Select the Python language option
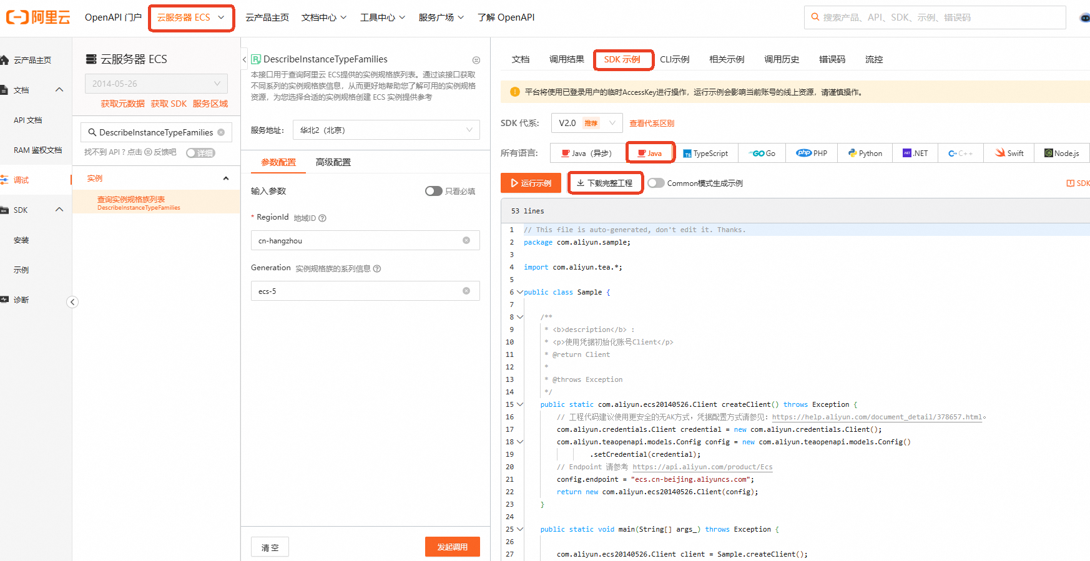This screenshot has width=1090, height=561. click(x=865, y=153)
